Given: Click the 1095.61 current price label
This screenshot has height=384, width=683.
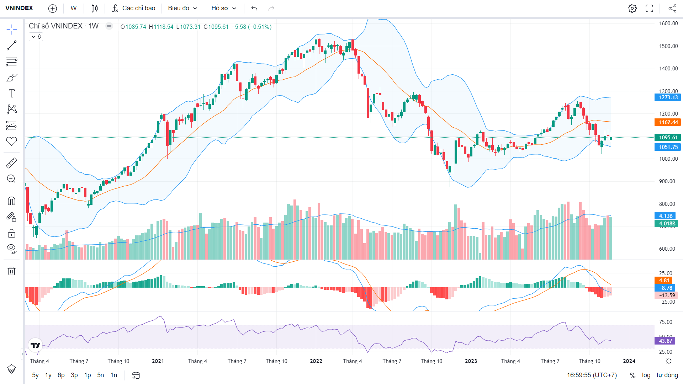Looking at the screenshot, I should coord(668,138).
